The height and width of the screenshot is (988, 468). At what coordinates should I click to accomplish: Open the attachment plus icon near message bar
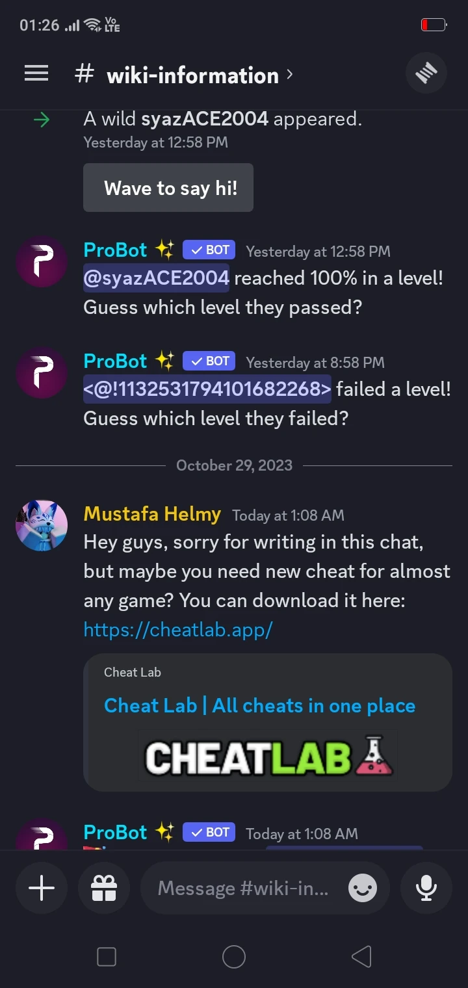pos(41,888)
